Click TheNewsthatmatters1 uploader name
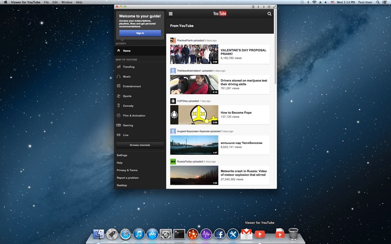The image size is (391, 244). tap(189, 71)
